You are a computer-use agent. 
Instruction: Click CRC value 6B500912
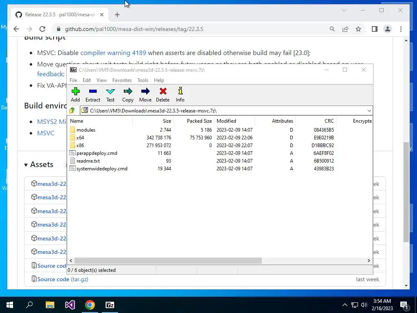coord(324,161)
